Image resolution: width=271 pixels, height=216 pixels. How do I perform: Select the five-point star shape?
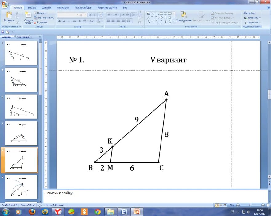(x=170, y=22)
